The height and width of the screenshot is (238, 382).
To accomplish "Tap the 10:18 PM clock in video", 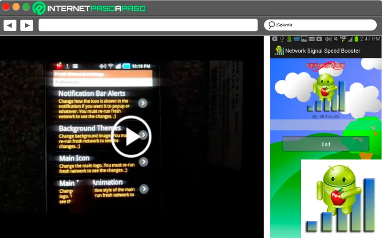I will tap(141, 66).
